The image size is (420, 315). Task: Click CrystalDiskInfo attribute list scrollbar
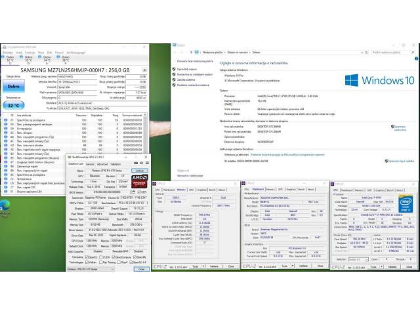pyautogui.click(x=145, y=134)
